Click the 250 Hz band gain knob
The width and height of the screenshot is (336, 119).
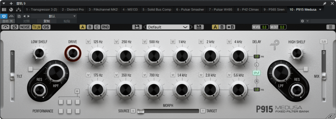pos(126,56)
